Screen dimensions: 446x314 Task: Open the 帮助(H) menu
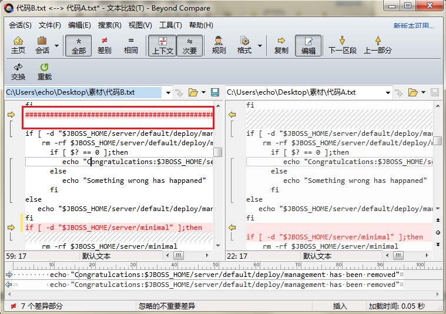pyautogui.click(x=201, y=25)
